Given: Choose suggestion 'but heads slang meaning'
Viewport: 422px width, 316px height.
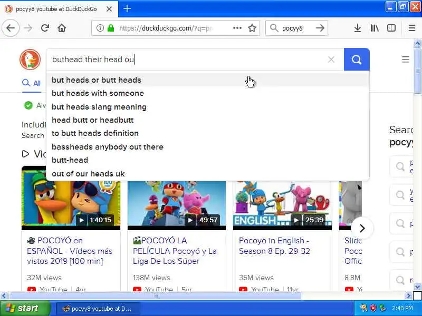Looking at the screenshot, I should [207, 107].
